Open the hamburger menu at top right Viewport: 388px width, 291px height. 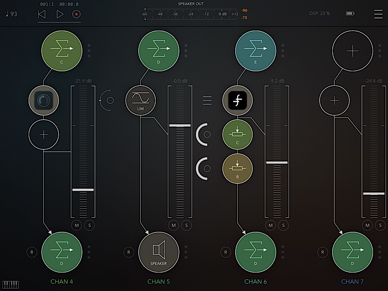(378, 14)
